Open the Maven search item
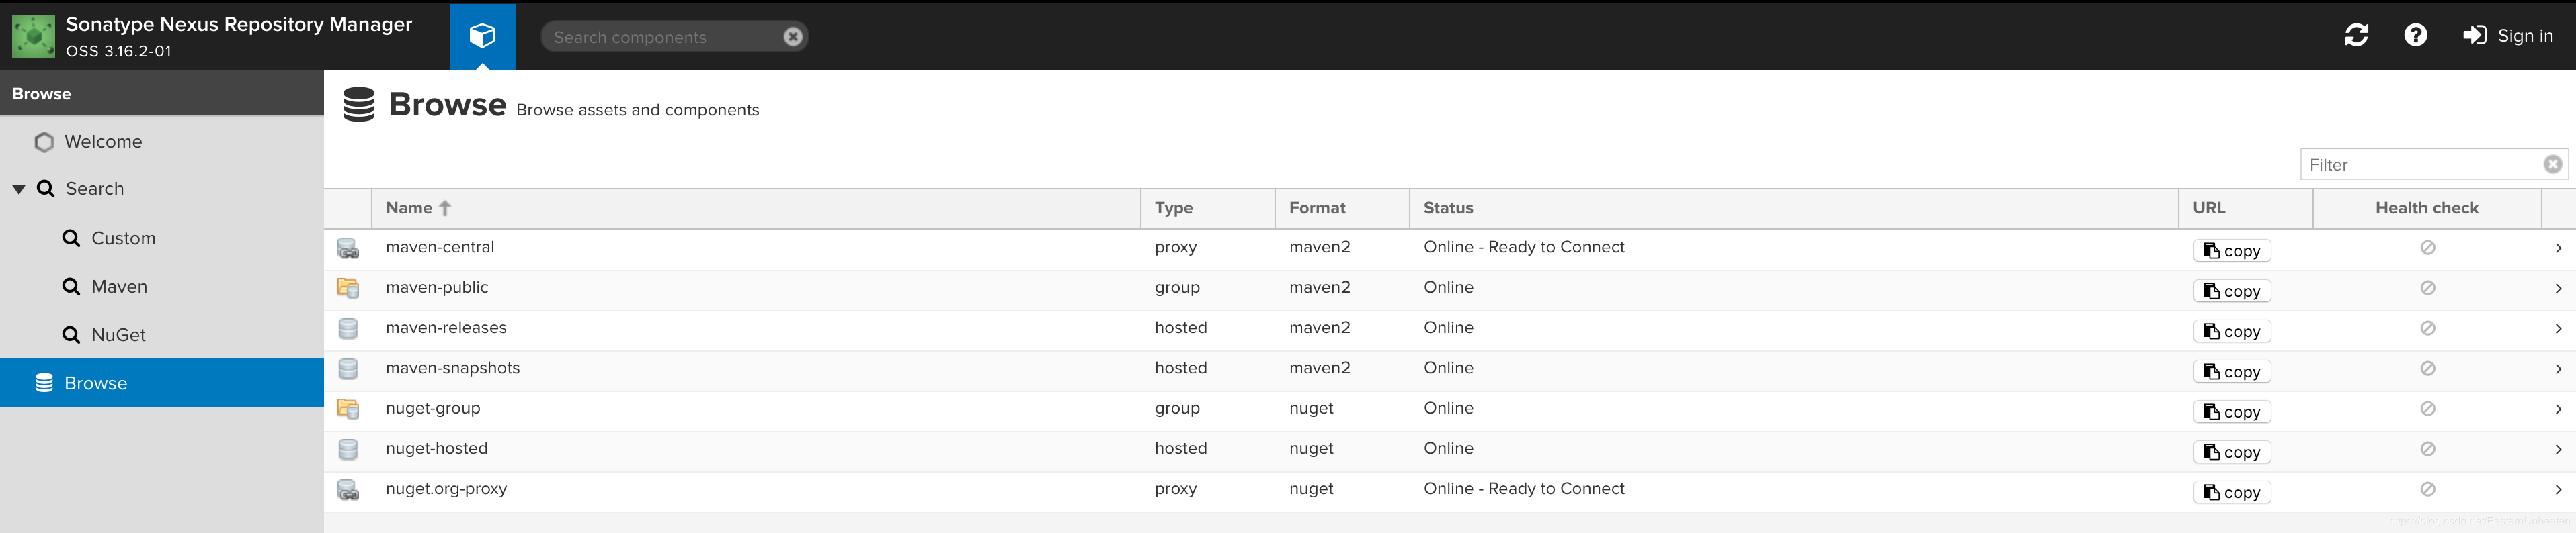This screenshot has height=533, width=2576. coord(162,287)
